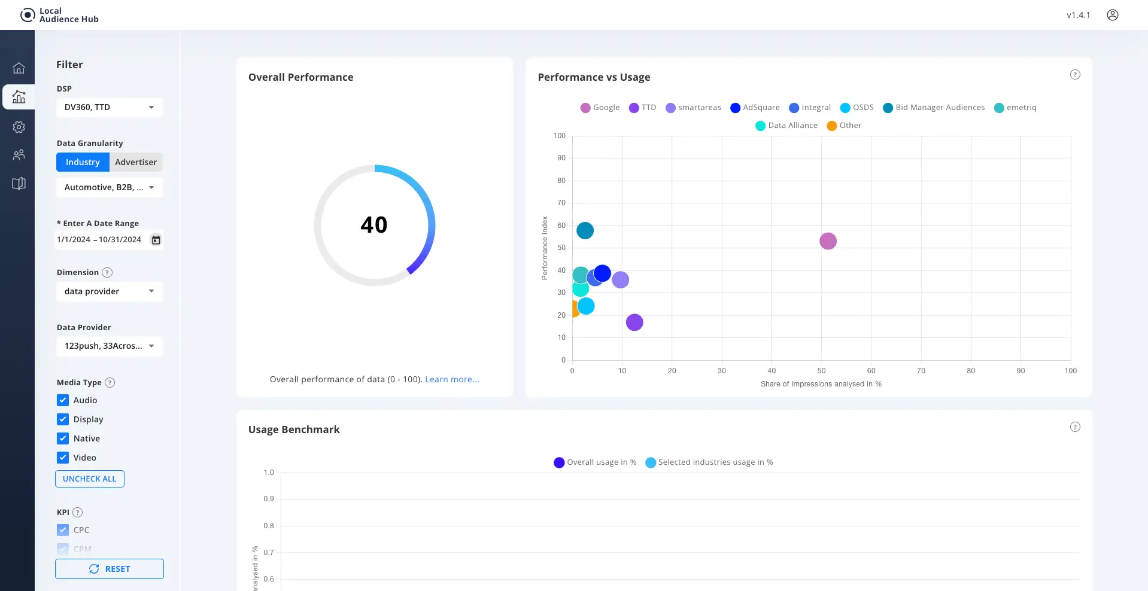Click the Local Audience Hub logo
This screenshot has width=1148, height=591.
pyautogui.click(x=58, y=15)
